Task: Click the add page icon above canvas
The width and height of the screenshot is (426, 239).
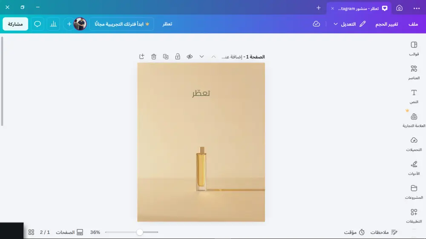Action: click(x=142, y=56)
